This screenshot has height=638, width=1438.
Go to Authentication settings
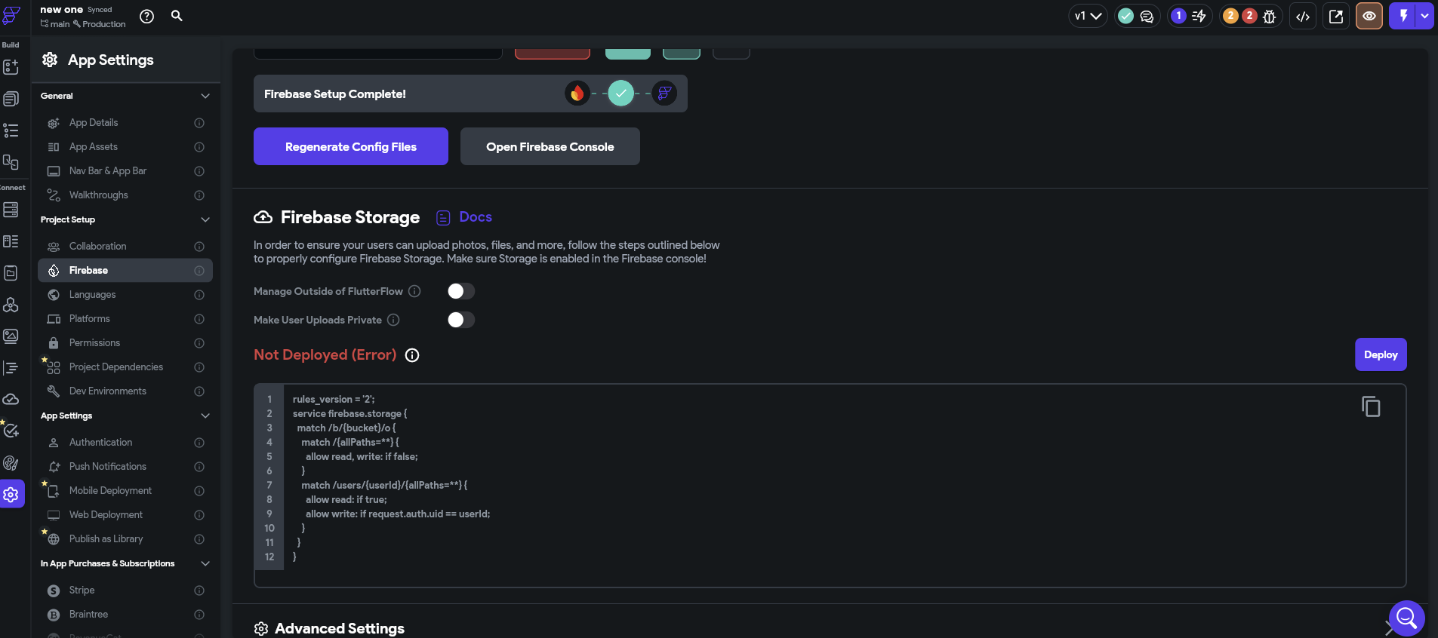(125, 443)
